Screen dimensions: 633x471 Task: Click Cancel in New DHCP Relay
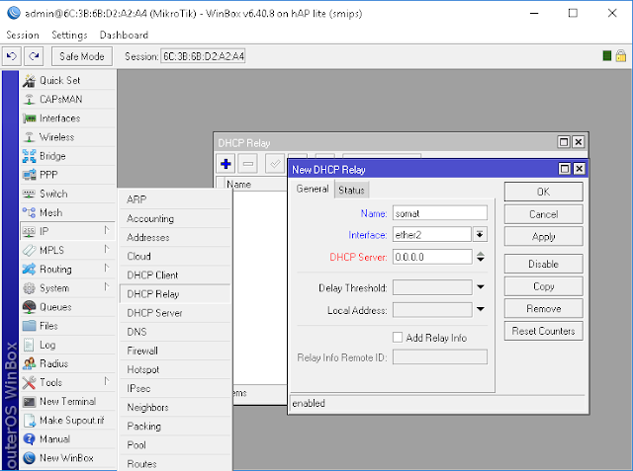coord(543,214)
